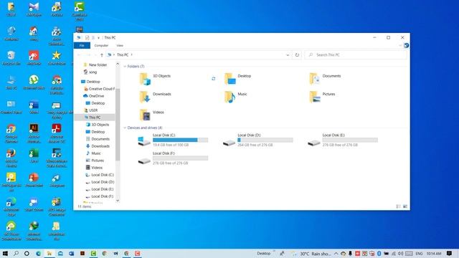Open the Customize Quick Access Toolbar dropdown
This screenshot has width=459, height=258.
(99, 38)
